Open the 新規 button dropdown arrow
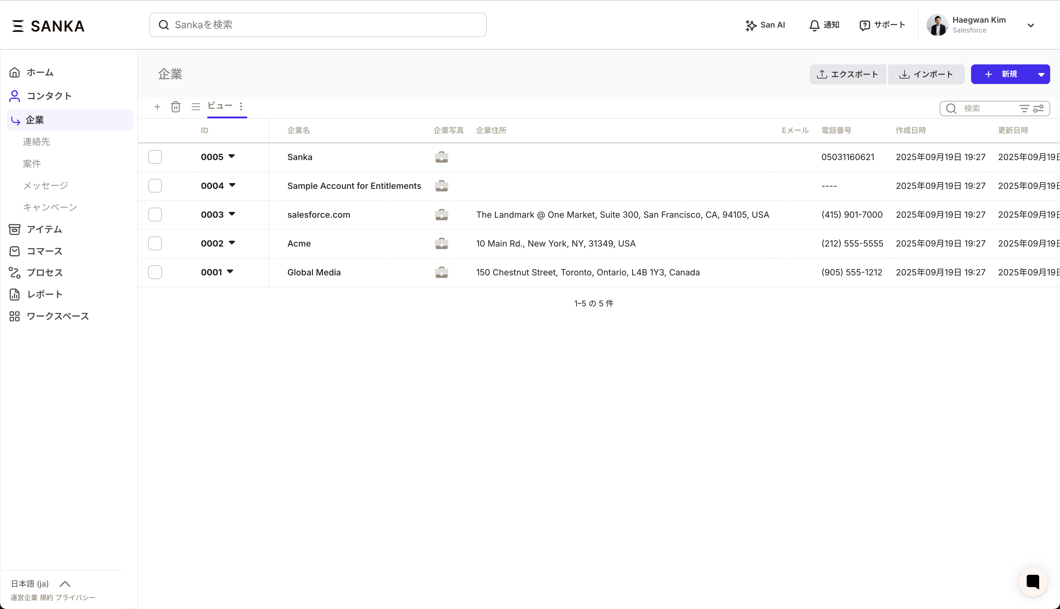This screenshot has height=609, width=1060. (1041, 75)
